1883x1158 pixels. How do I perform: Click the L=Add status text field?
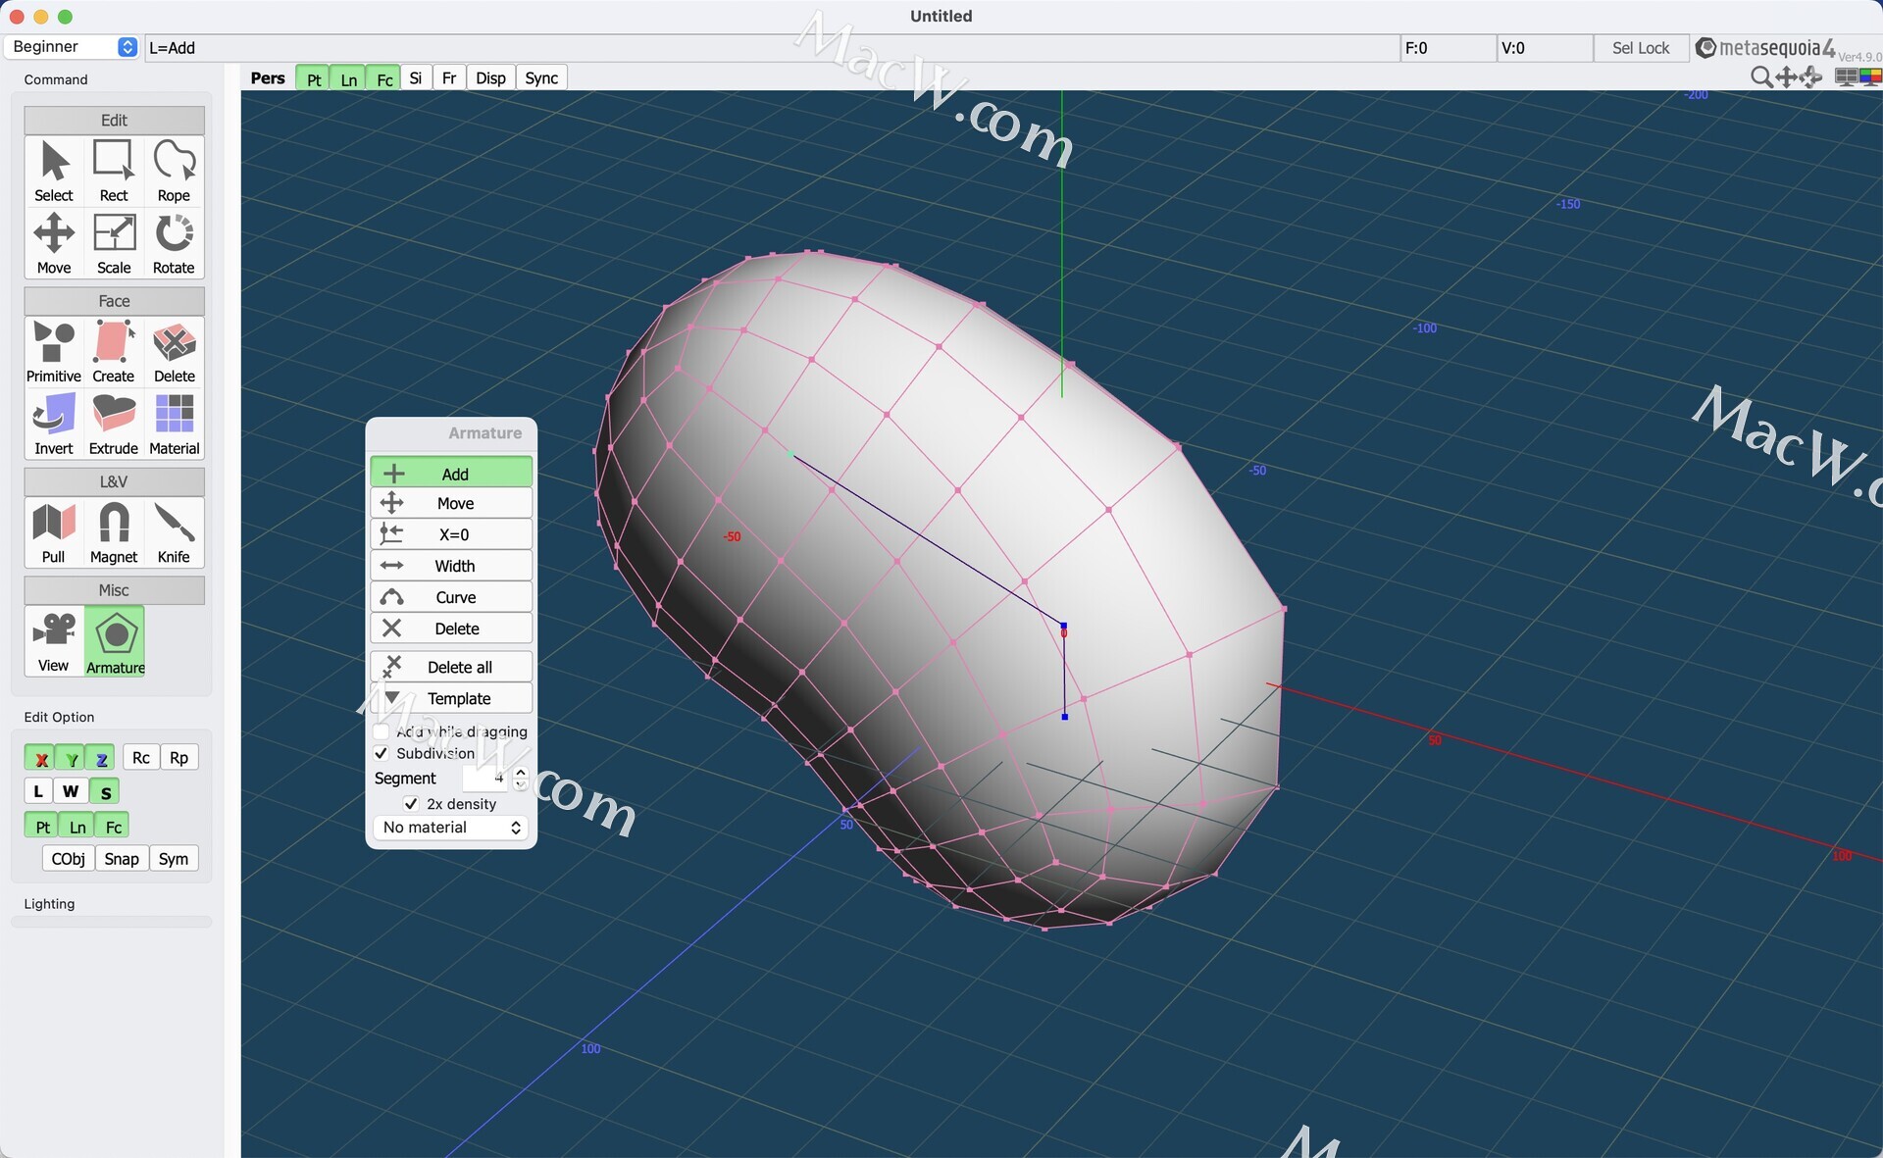click(773, 48)
